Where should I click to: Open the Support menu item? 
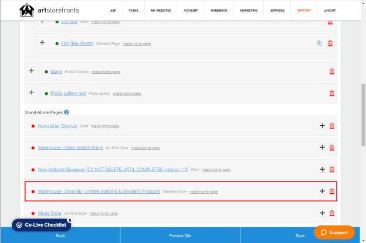(304, 11)
